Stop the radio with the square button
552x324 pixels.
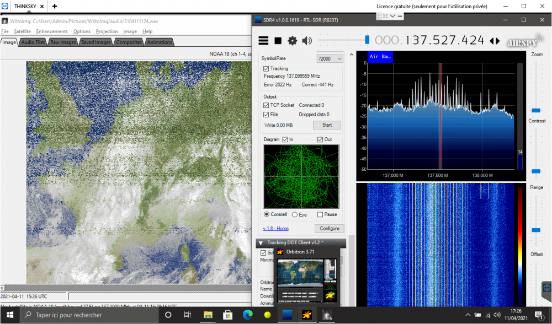tap(278, 41)
